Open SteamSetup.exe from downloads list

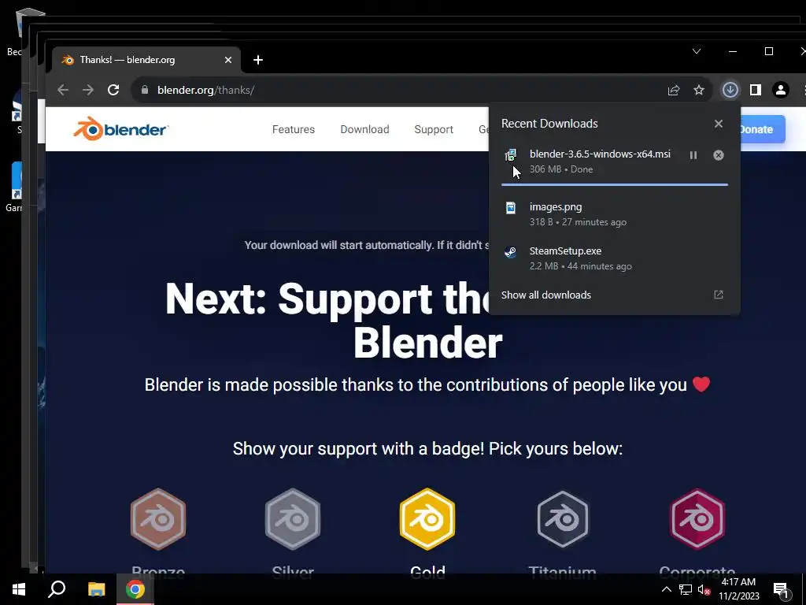[x=565, y=251]
